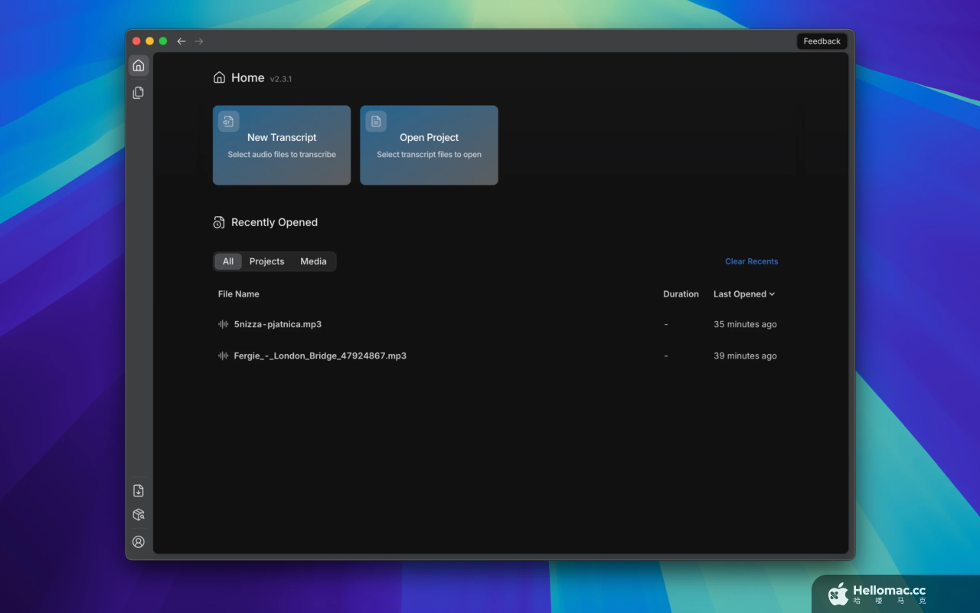Switch to the Projects tab

(x=266, y=261)
